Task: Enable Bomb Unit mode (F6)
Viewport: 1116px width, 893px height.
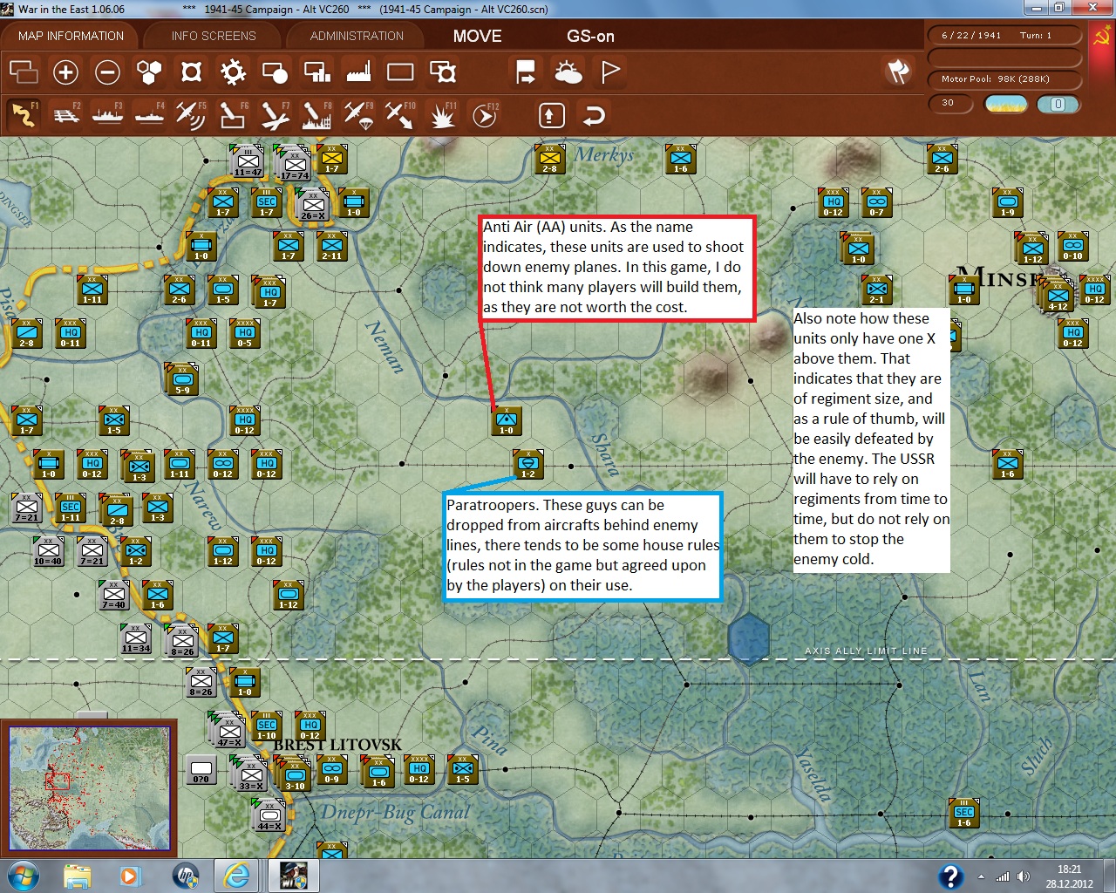Action: click(233, 115)
